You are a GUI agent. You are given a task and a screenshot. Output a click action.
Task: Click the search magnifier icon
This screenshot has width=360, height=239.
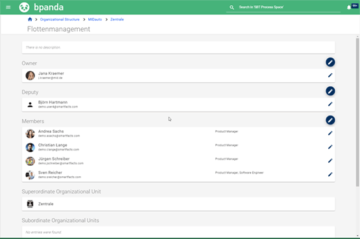click(232, 7)
